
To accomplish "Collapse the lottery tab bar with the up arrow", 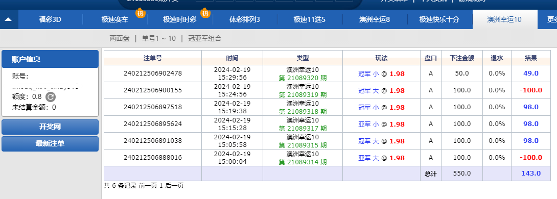I will click(8, 19).
